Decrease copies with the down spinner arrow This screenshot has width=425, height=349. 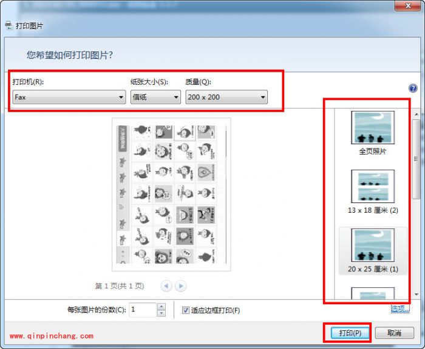pyautogui.click(x=161, y=313)
